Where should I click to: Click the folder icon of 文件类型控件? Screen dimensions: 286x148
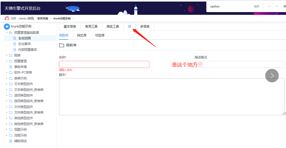click(11, 107)
